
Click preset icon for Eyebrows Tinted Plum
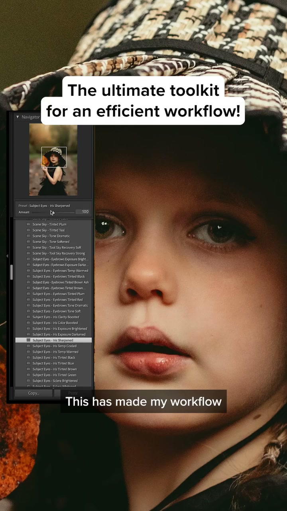click(28, 294)
